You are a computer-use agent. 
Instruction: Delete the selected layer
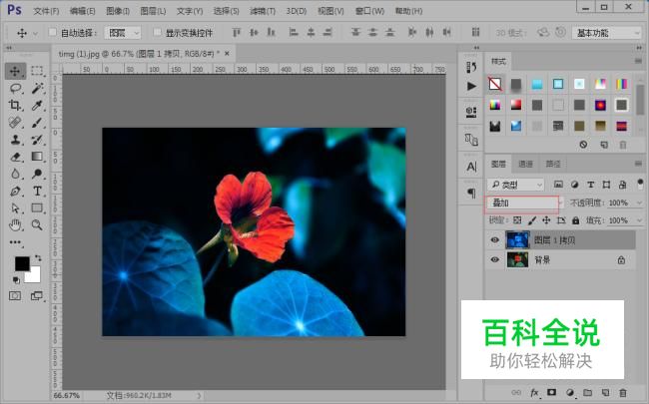622,392
